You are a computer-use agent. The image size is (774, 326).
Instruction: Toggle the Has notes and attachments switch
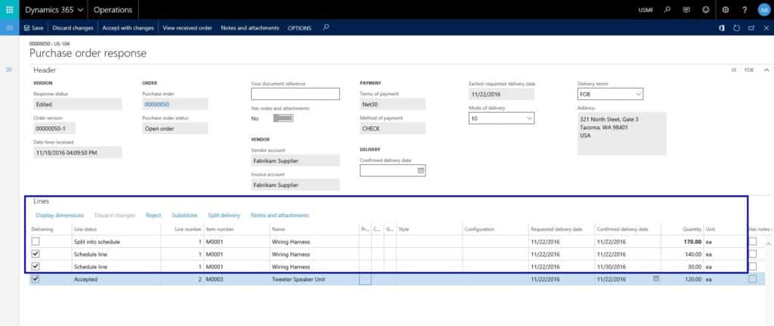pyautogui.click(x=283, y=118)
